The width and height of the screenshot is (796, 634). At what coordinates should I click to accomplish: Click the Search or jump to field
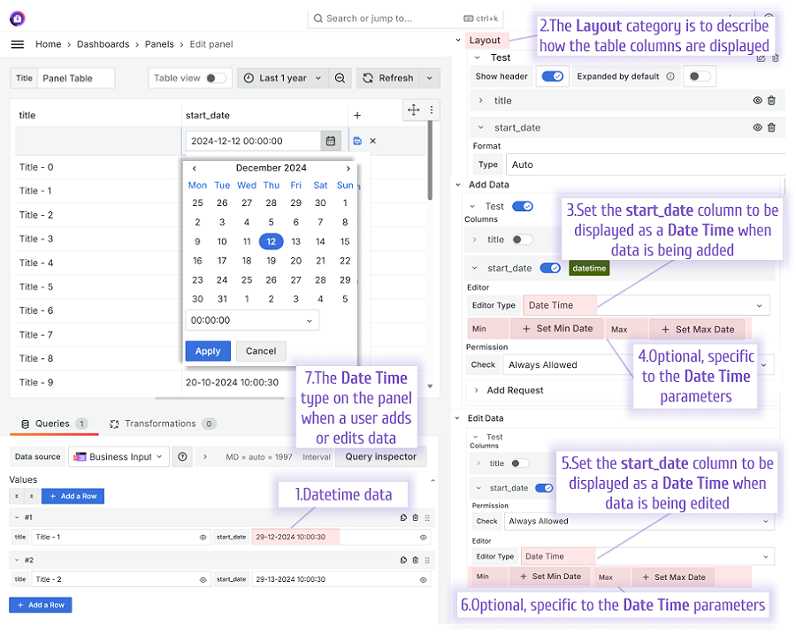point(406,19)
